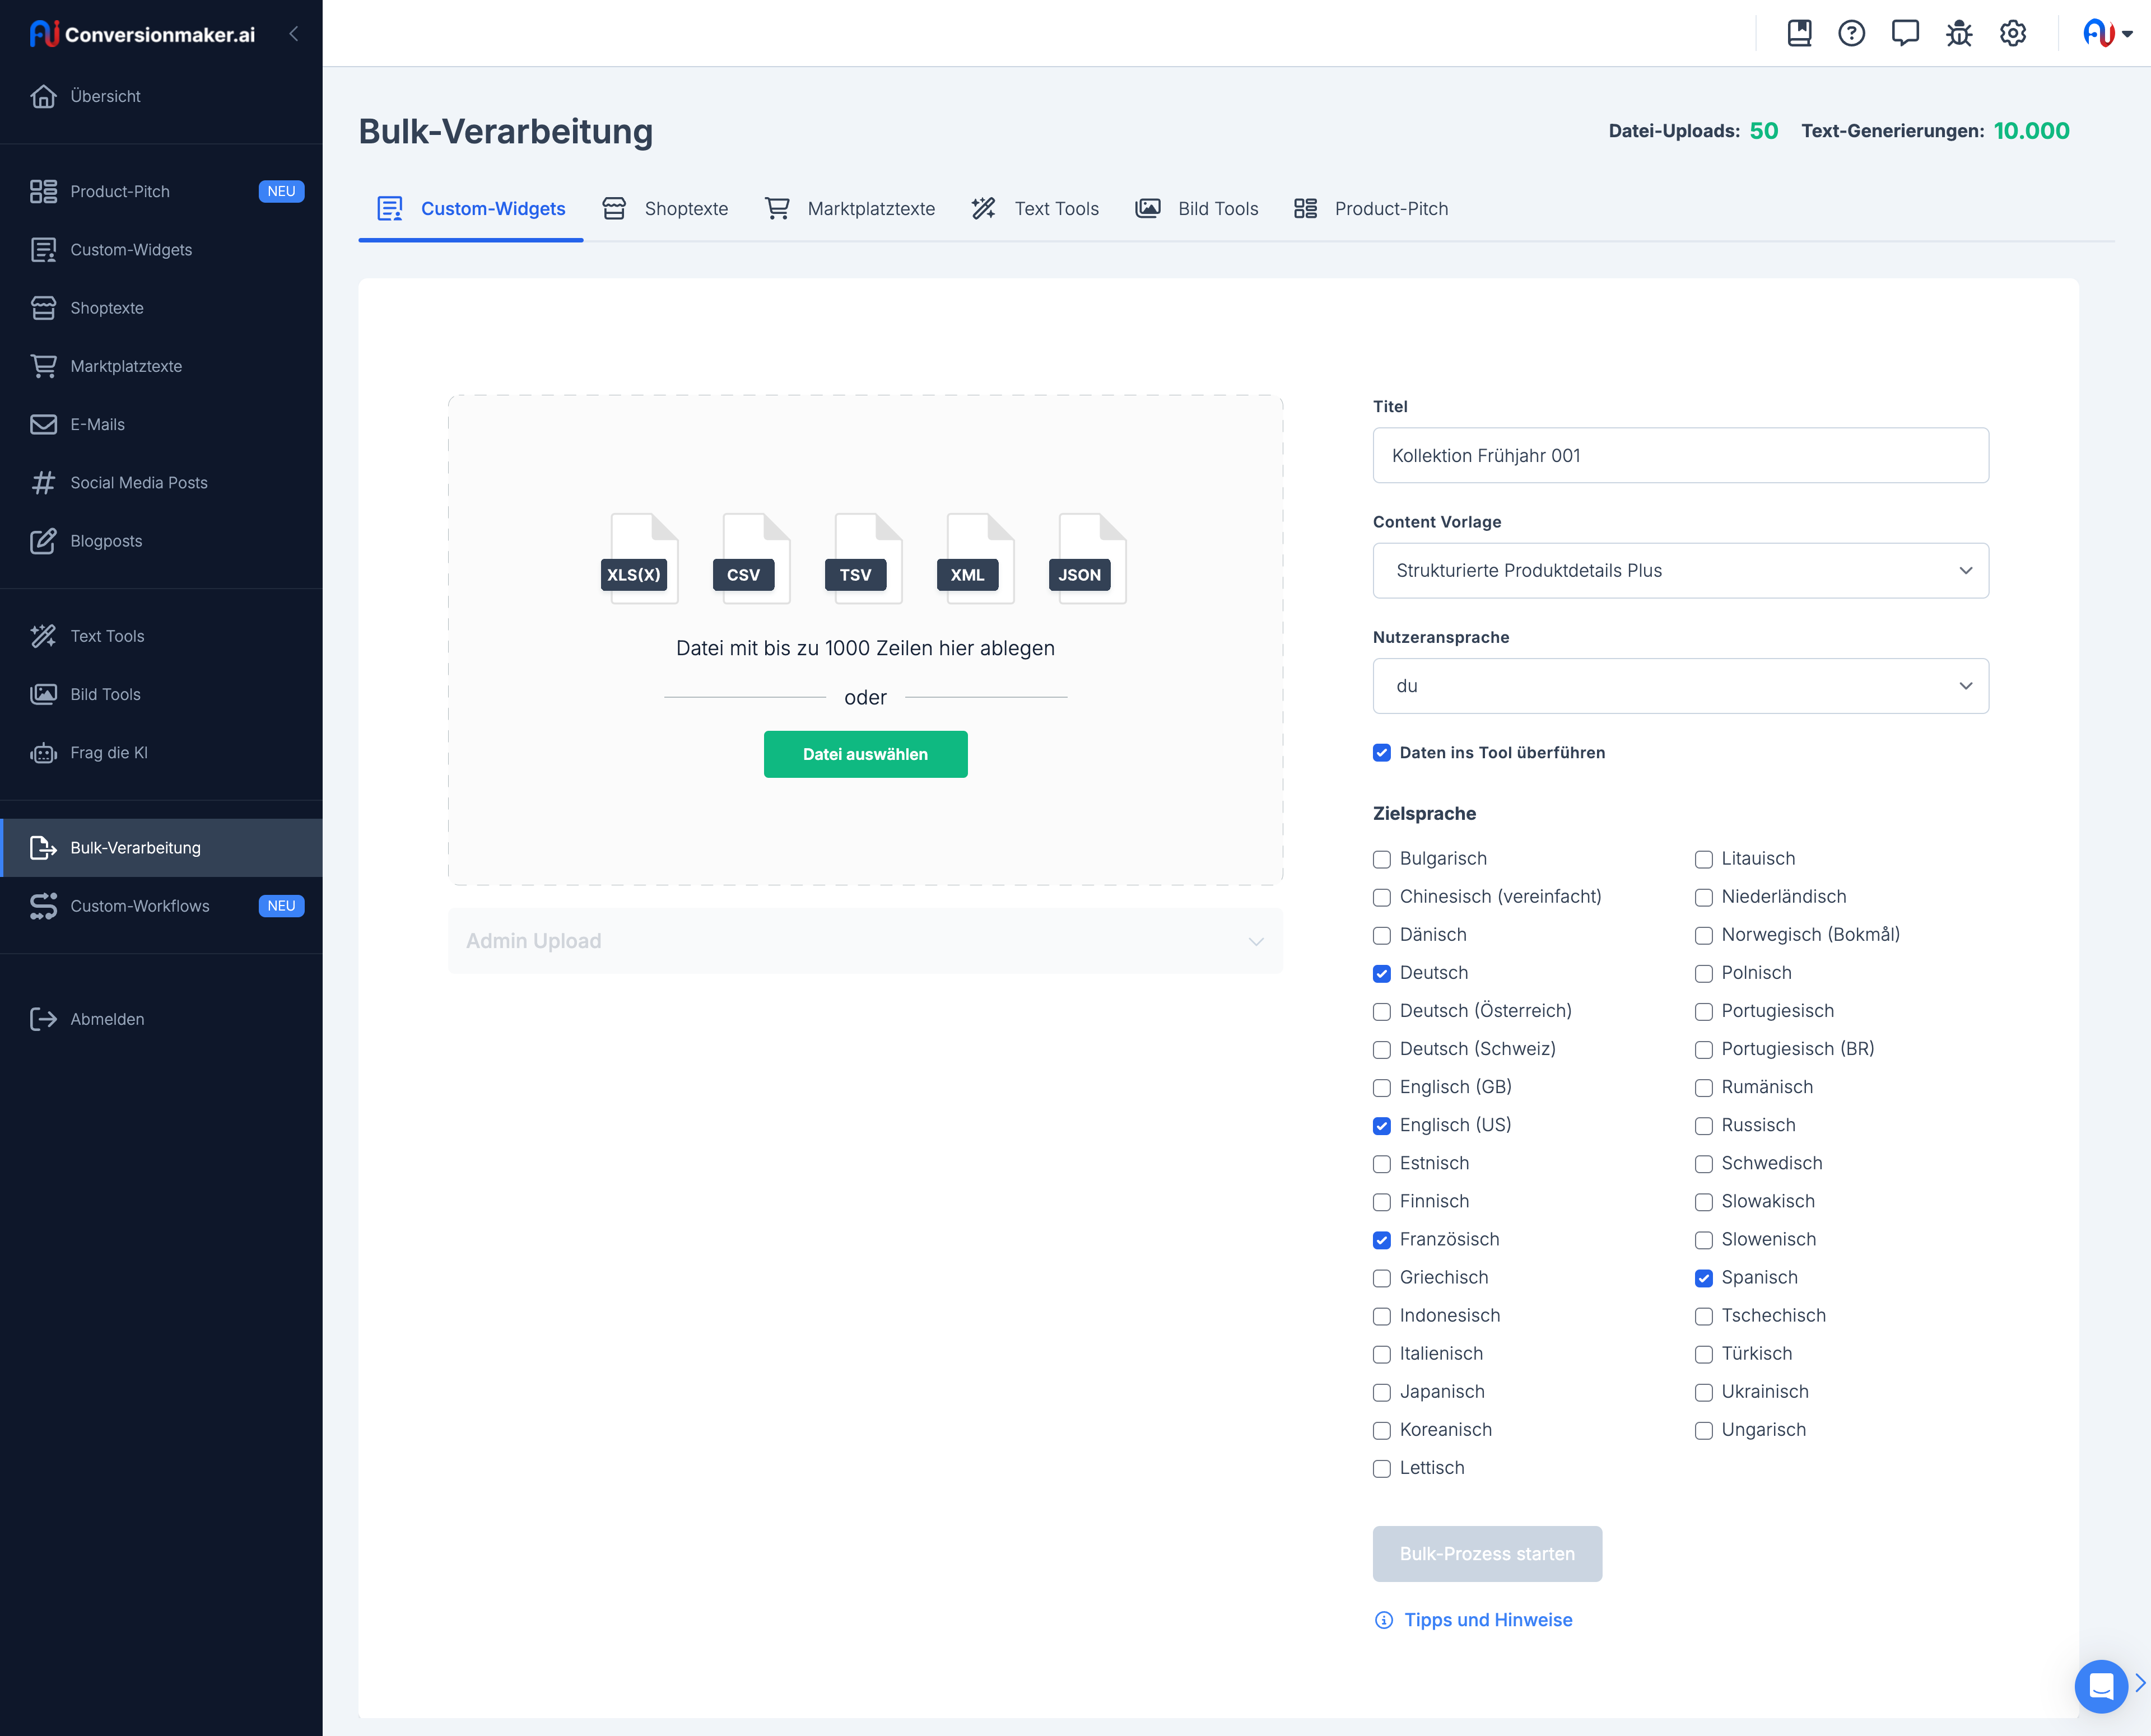Screen dimensions: 2151x1736
Task: Check the Niederländisch checkbox
Action: click(1704, 897)
